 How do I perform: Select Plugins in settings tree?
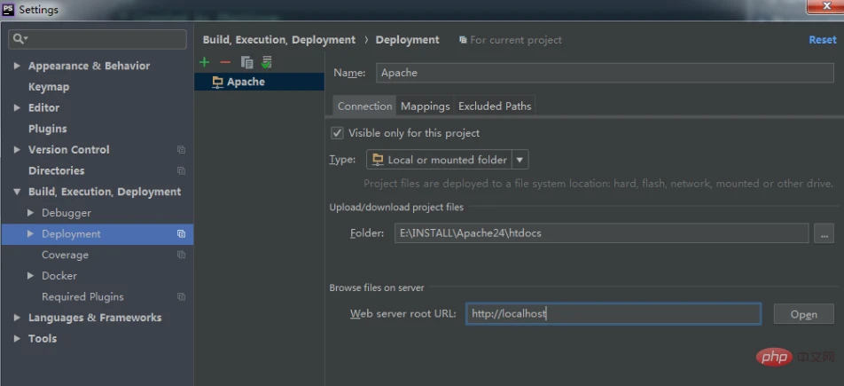(47, 129)
